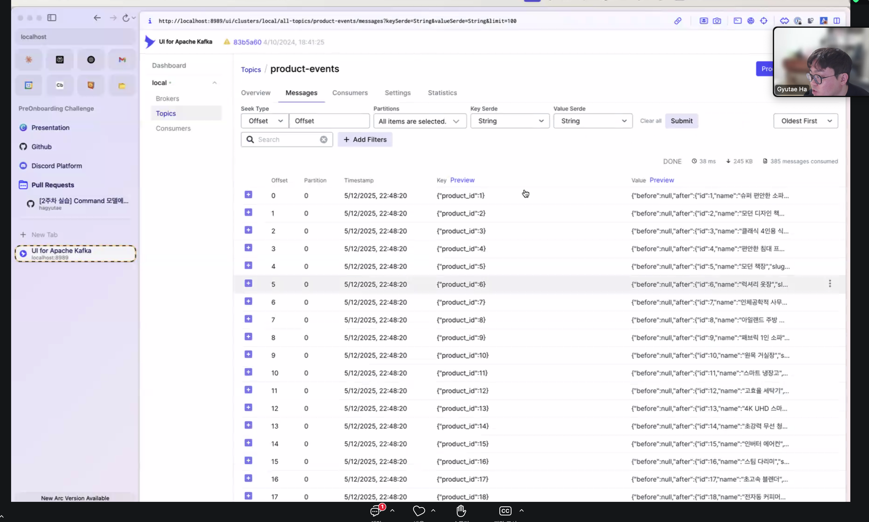Click the camera capture icon in toolbar

(717, 21)
